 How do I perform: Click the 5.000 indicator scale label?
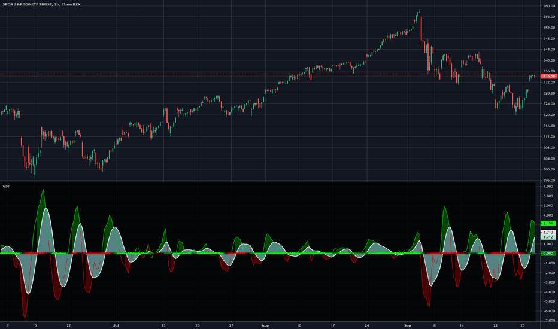(x=549, y=206)
